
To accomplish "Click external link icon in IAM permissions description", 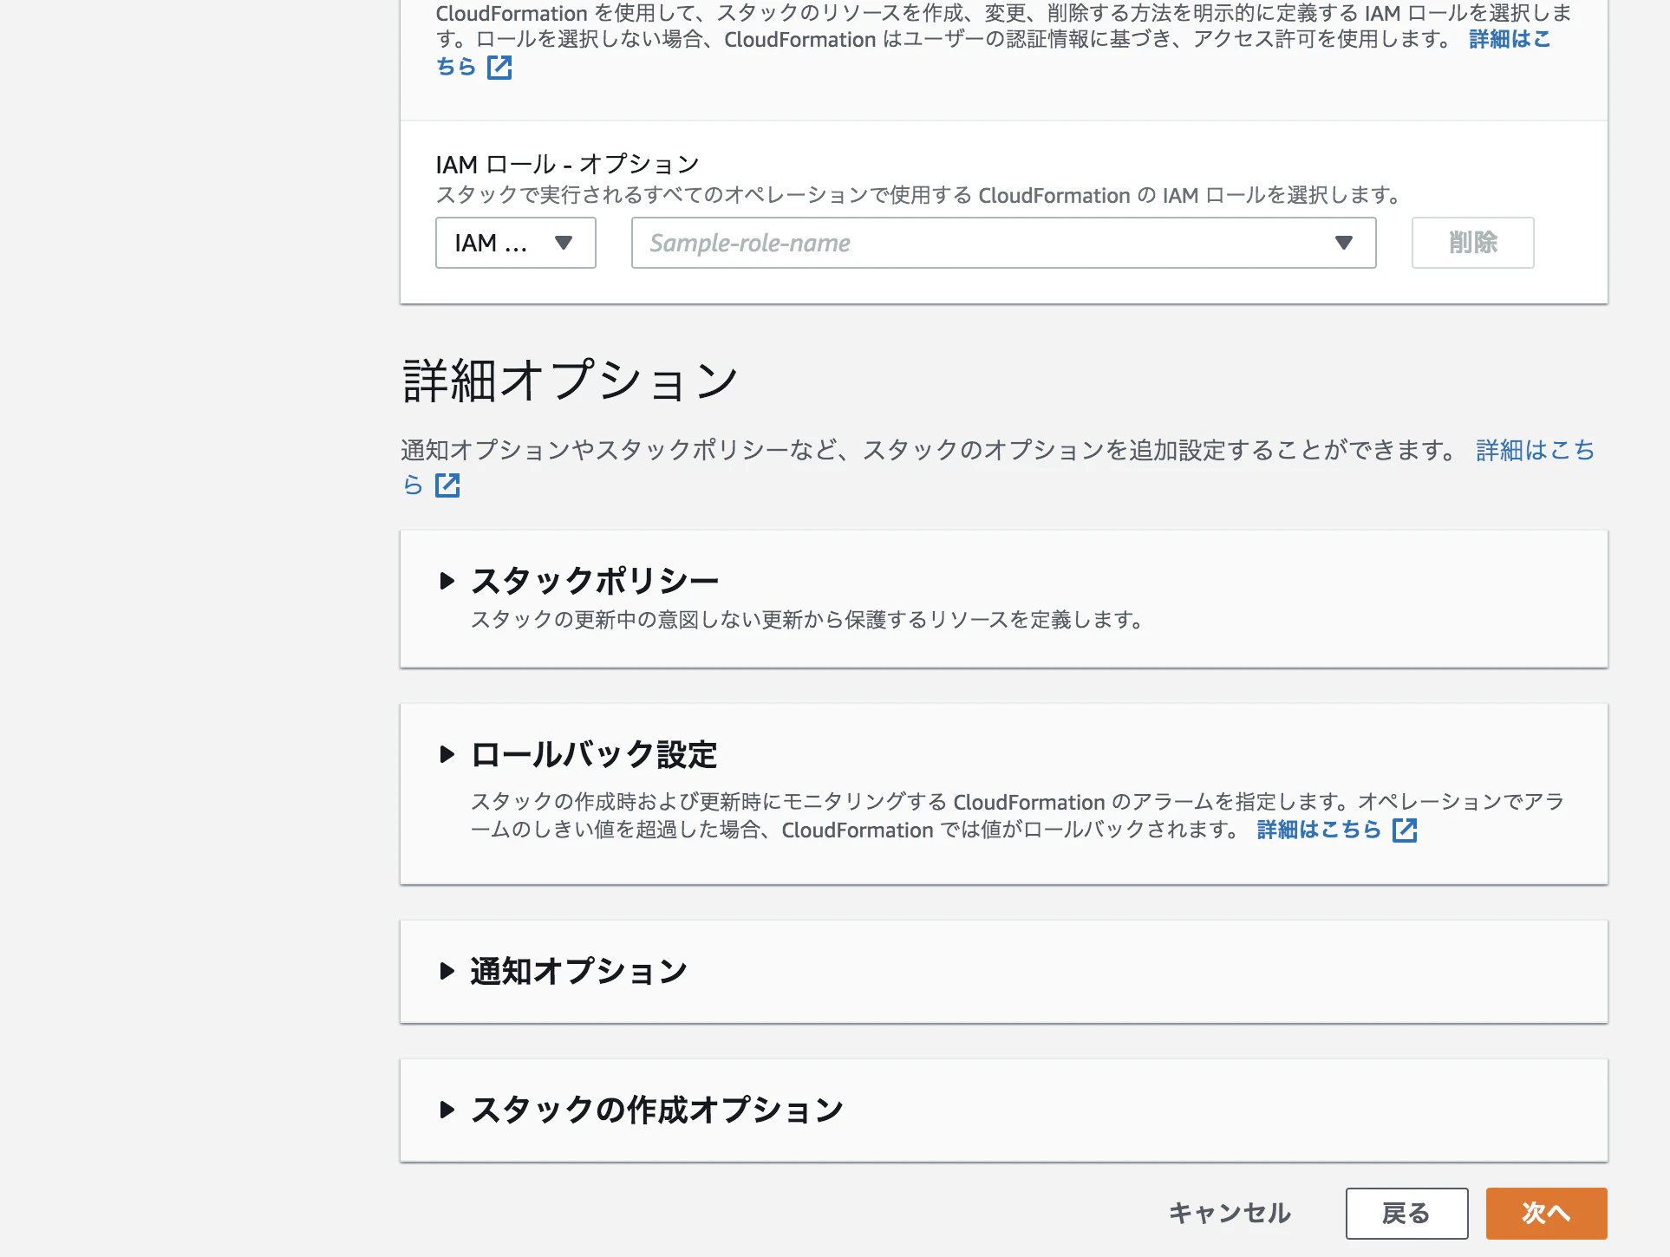I will [x=499, y=68].
